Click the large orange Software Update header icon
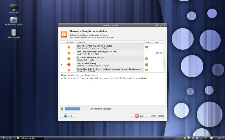Image resolution: width=225 pixels, height=140 pixels. [x=64, y=34]
